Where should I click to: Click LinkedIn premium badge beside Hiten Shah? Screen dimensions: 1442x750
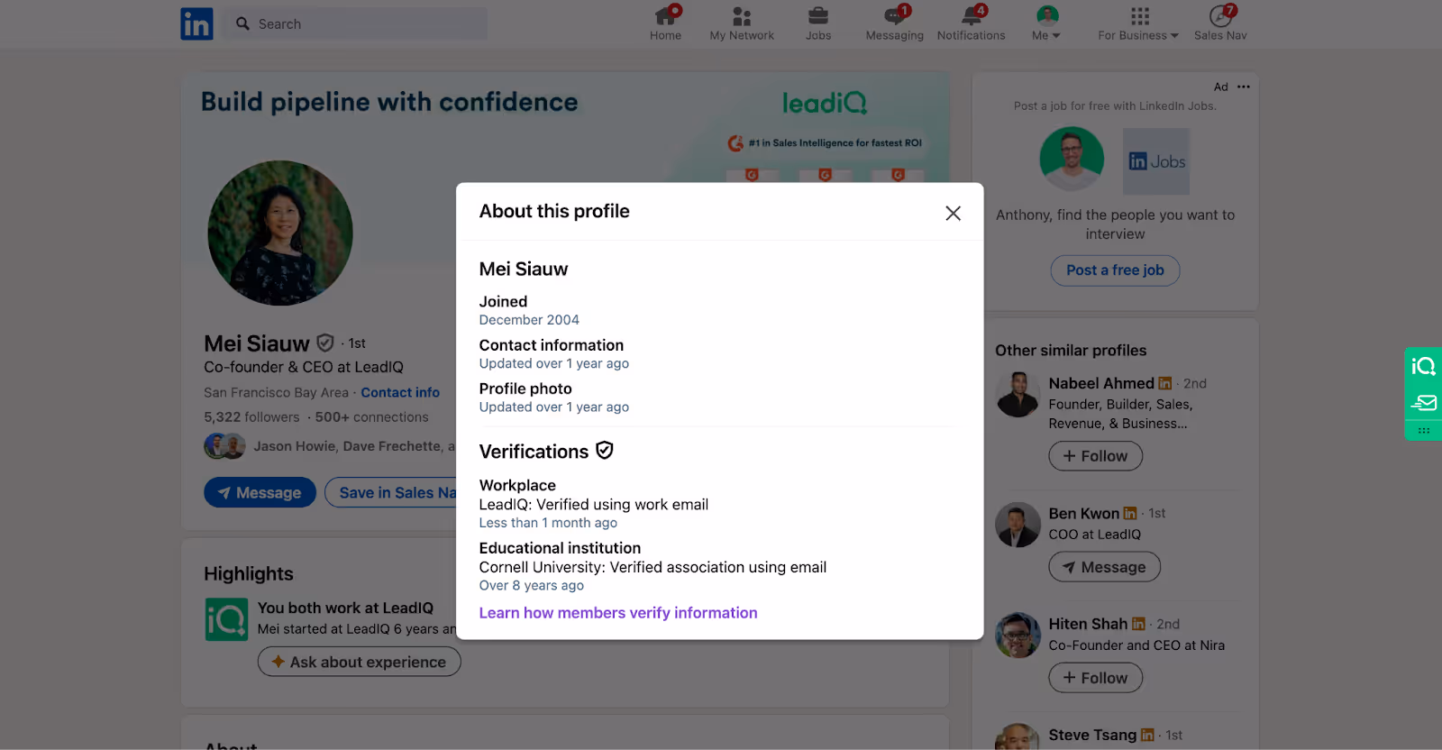pos(1139,624)
